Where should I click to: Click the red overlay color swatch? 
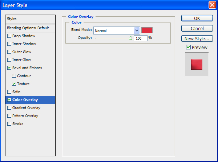pyautogui.click(x=147, y=30)
